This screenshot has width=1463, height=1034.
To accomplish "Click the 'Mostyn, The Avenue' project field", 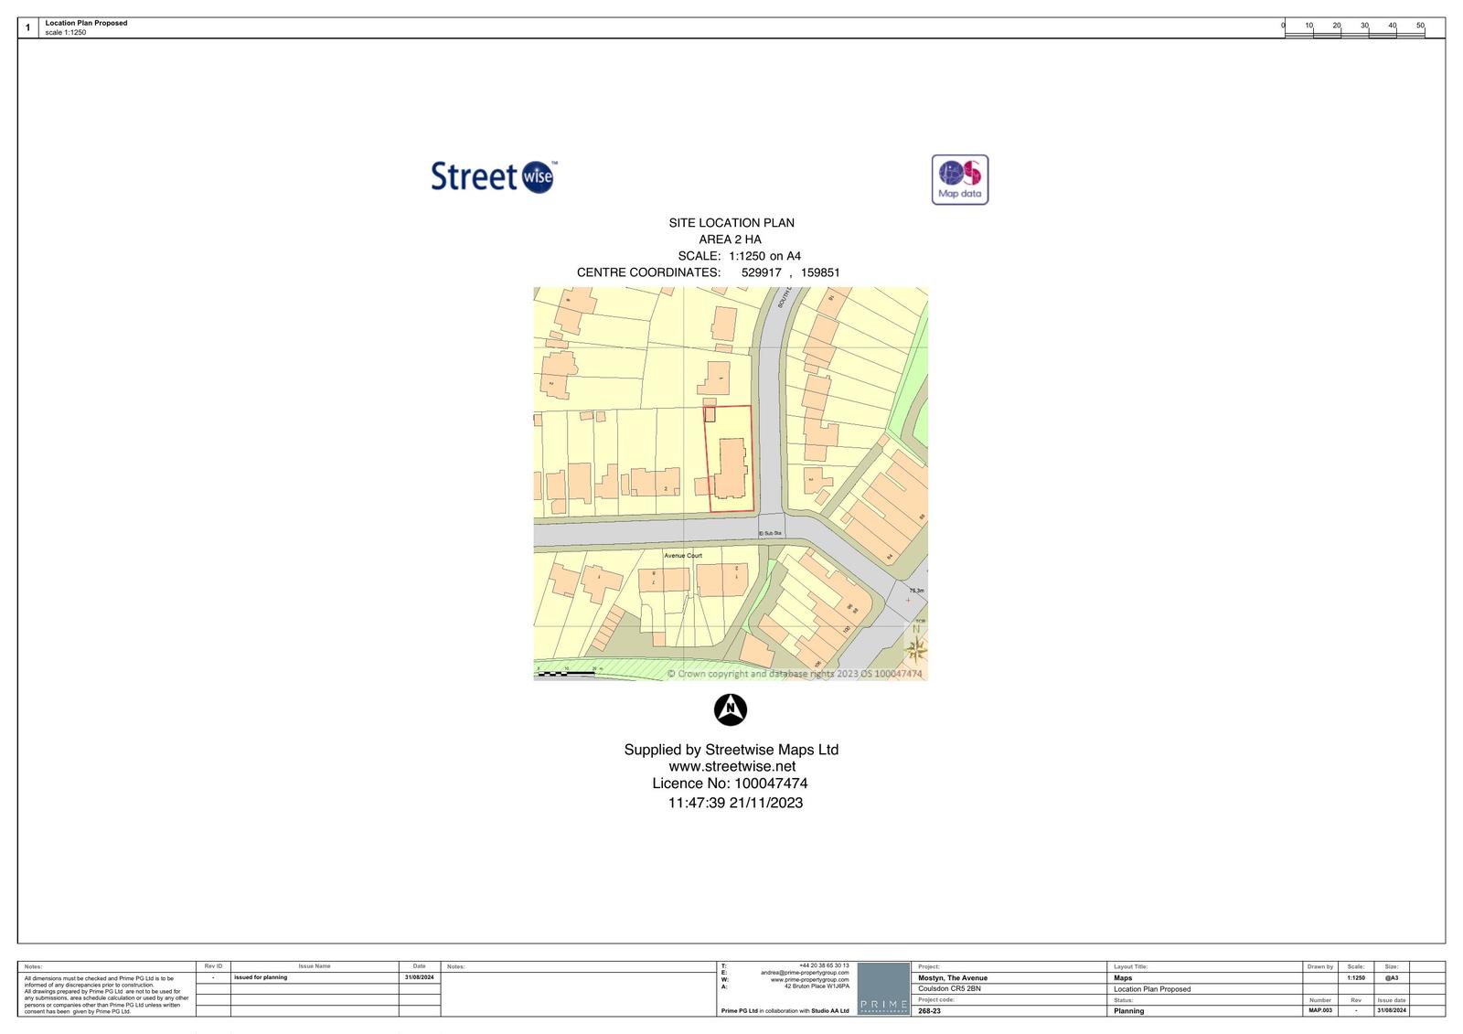I will 953,977.
